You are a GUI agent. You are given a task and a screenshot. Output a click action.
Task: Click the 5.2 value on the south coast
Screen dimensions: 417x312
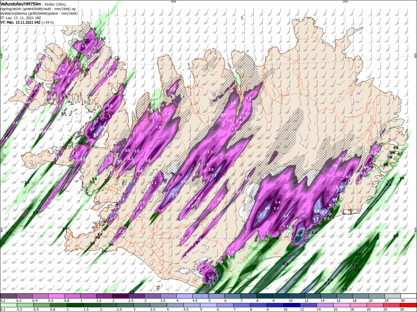210,286
